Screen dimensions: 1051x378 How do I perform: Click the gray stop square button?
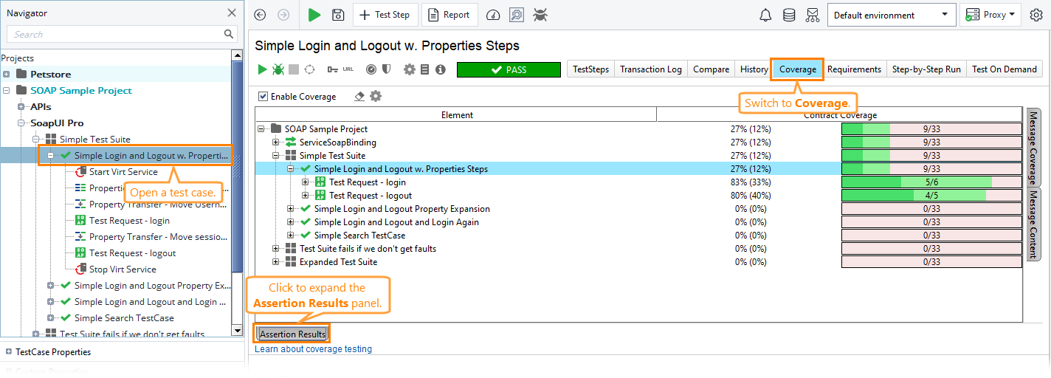click(x=294, y=69)
